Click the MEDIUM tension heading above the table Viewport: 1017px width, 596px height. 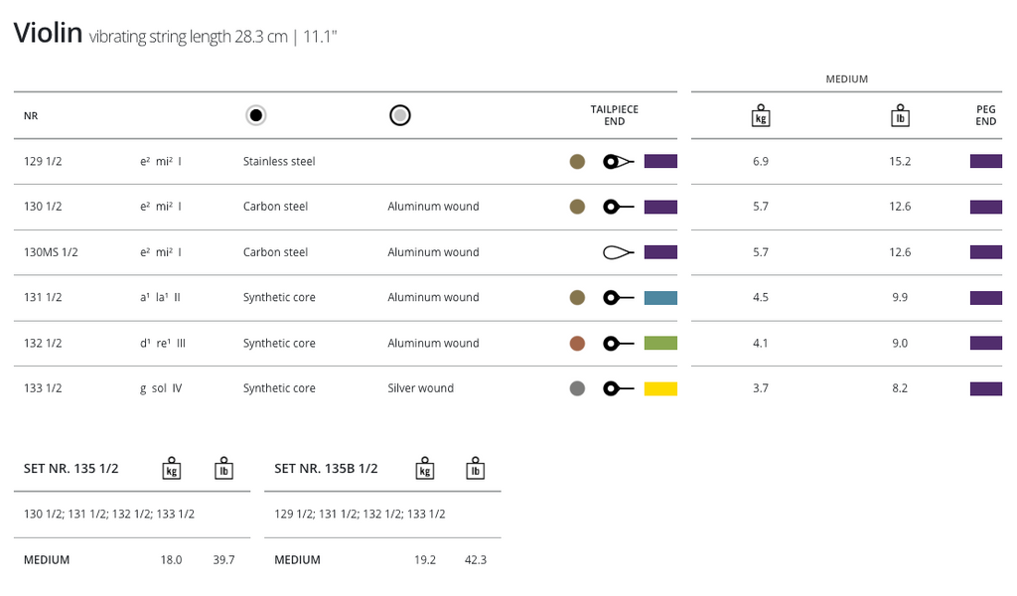[x=846, y=79]
